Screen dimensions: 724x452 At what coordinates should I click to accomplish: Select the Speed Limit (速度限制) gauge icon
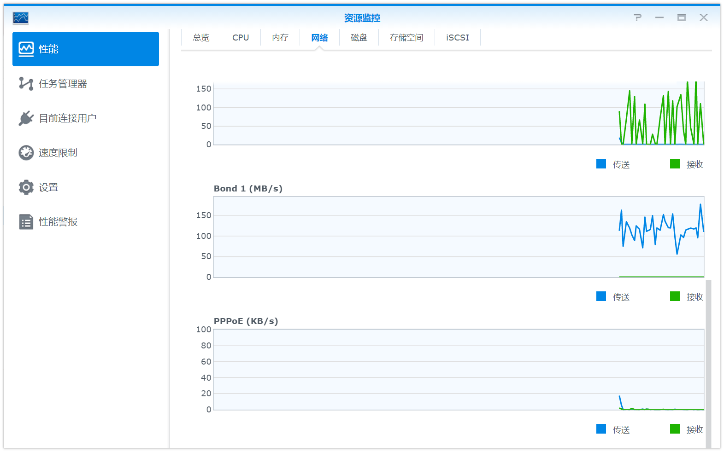coord(26,153)
